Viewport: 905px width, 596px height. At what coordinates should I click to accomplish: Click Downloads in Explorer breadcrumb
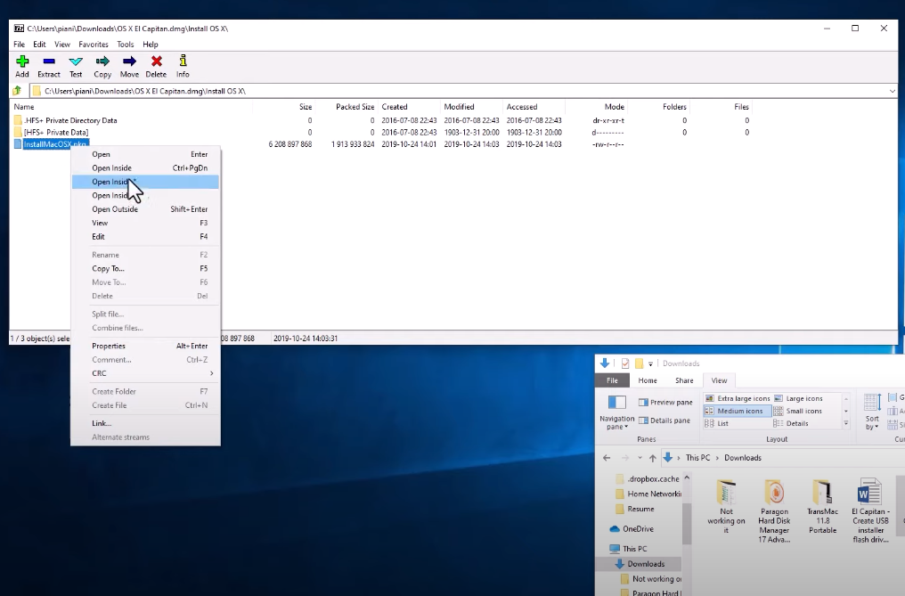point(743,458)
